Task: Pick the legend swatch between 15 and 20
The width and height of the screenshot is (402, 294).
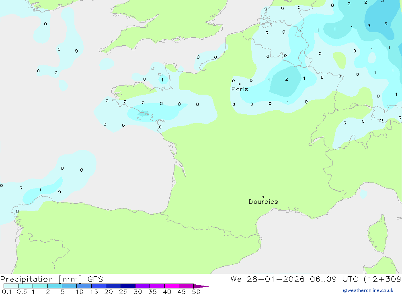Action: coord(98,286)
